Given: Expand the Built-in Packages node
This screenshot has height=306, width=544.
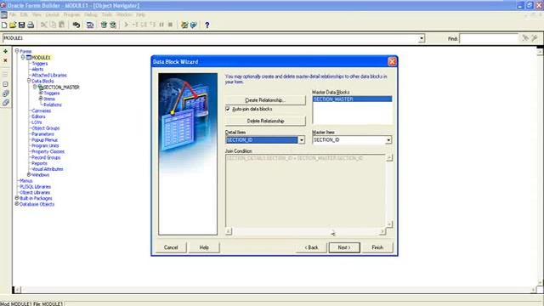Looking at the screenshot, I should [x=17, y=198].
